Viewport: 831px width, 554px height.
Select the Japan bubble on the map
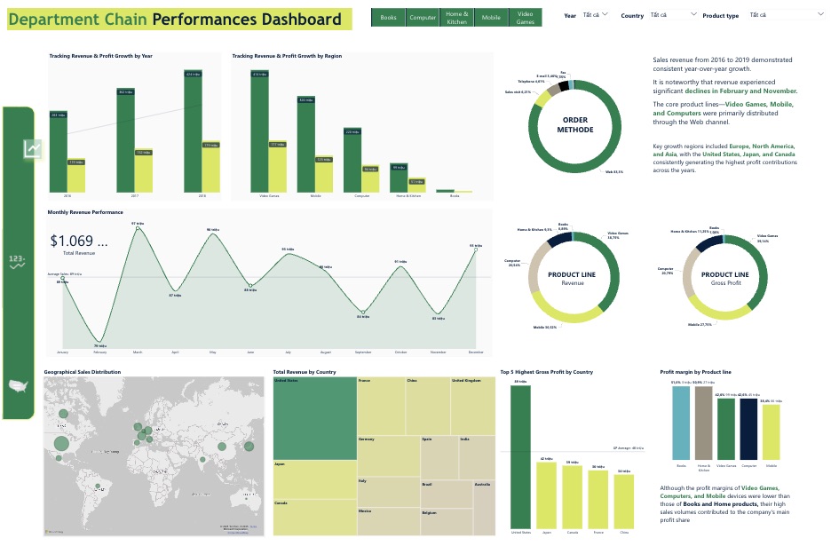coord(249,446)
